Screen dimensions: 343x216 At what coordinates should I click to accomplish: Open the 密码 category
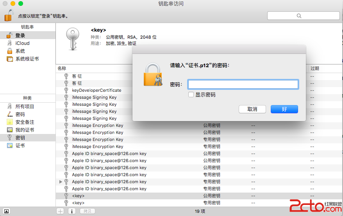coord(28,114)
